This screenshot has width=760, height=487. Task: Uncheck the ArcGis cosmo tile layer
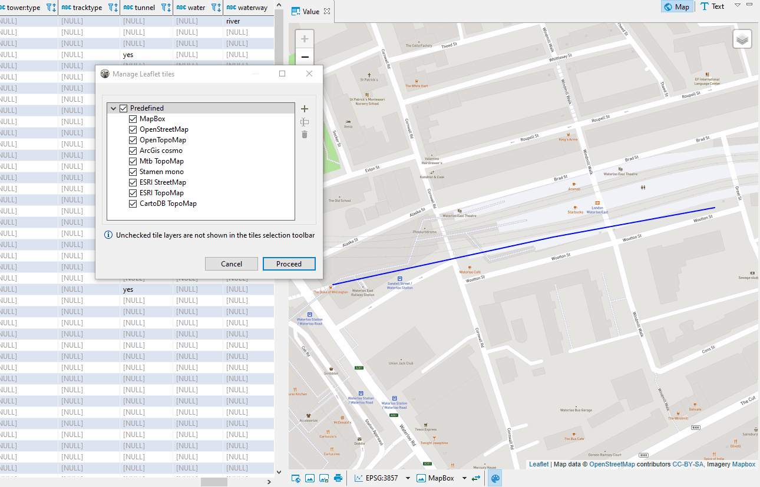[133, 151]
